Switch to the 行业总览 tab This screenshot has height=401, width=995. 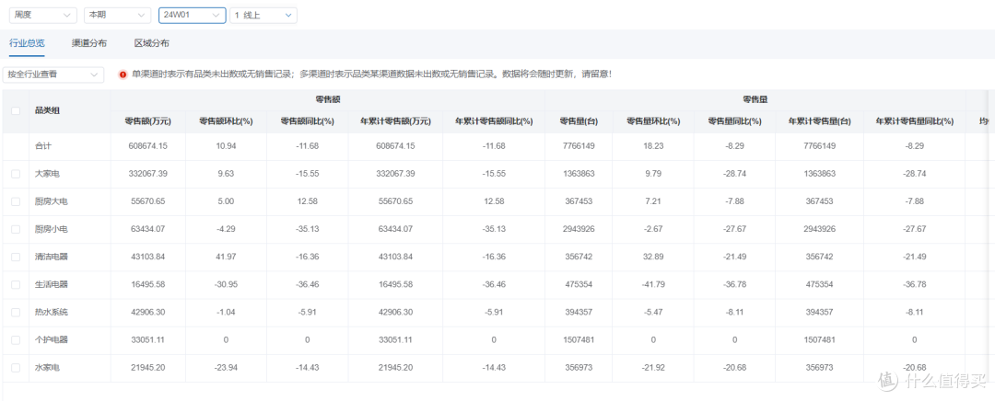pyautogui.click(x=28, y=44)
